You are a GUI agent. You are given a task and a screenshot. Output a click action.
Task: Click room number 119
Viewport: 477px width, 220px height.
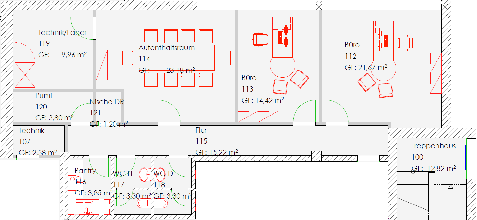click(44, 44)
